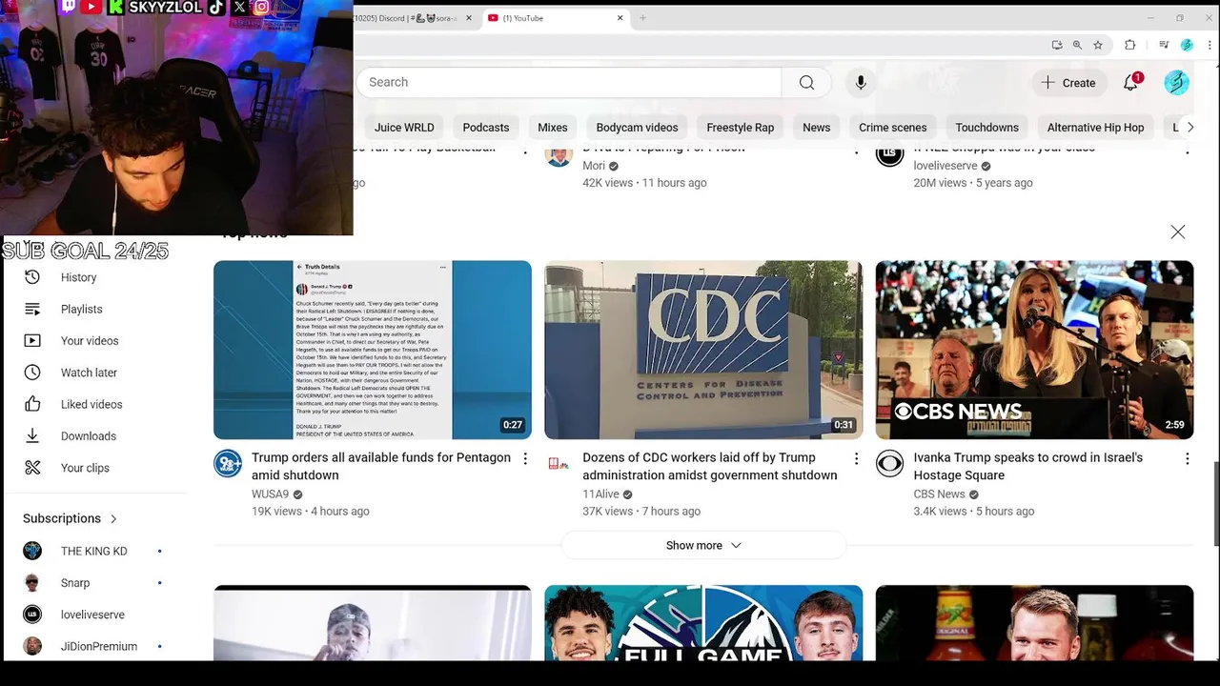
Task: Open title 'Dozens of CDC workers laid off'
Action: [x=710, y=466]
